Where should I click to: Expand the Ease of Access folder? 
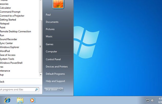(8, 55)
